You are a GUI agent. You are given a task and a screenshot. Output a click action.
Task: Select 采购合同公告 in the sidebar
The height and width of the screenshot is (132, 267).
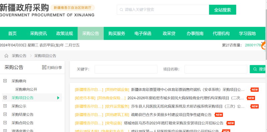point(22,123)
